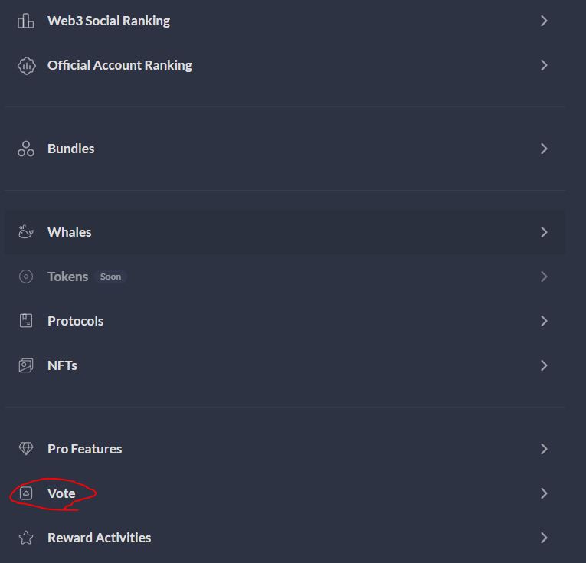
Task: Open the Reward Activities menu item
Action: [x=285, y=538]
